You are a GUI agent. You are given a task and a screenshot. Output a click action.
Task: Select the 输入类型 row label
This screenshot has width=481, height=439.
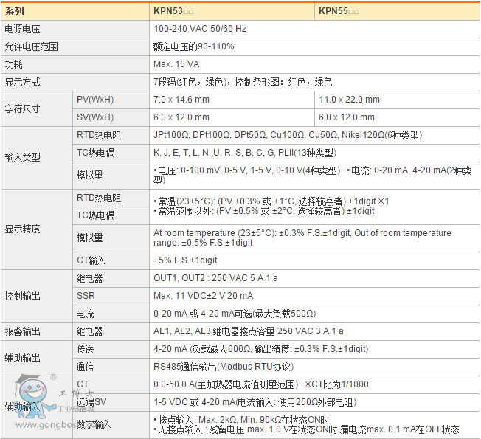click(x=23, y=157)
